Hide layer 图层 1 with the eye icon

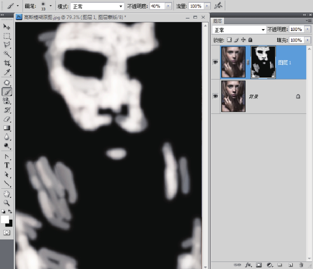[216, 62]
